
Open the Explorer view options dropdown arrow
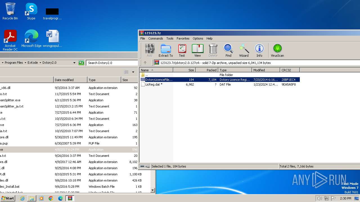tap(133, 72)
